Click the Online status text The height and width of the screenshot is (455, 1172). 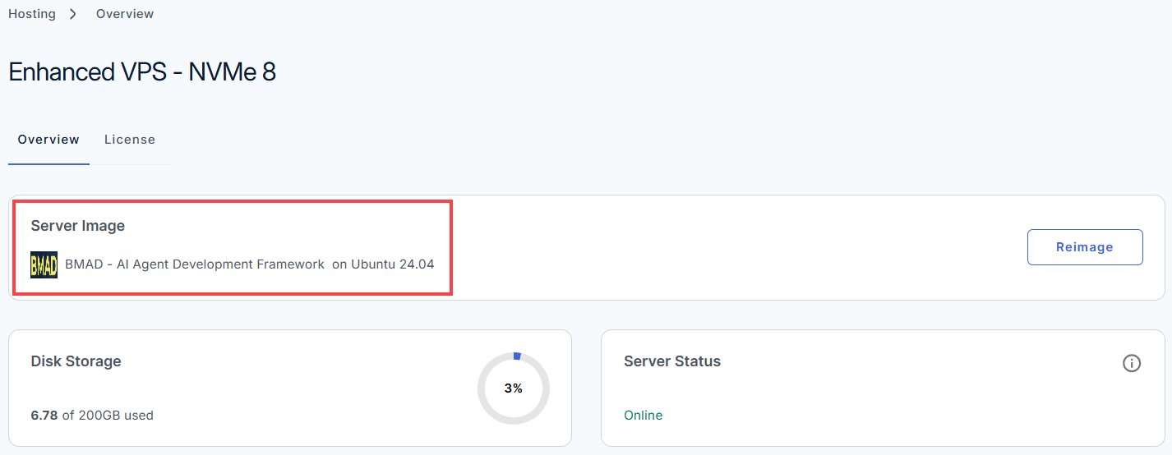pos(644,416)
